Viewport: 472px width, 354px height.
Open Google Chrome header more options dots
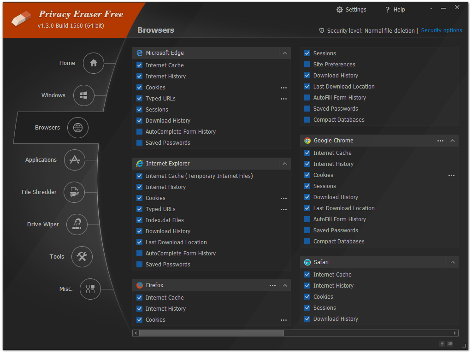coord(441,141)
